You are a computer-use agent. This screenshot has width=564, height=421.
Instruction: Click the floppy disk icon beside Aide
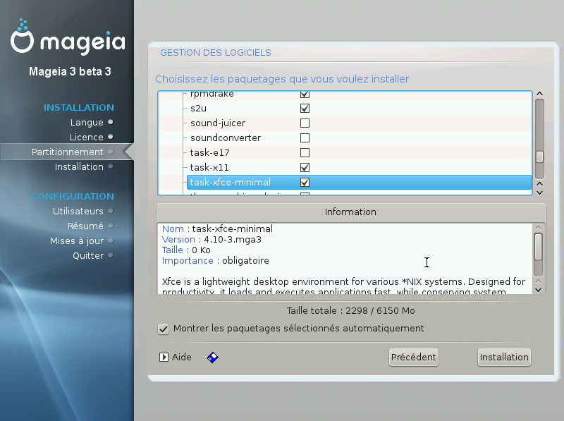pyautogui.click(x=213, y=358)
